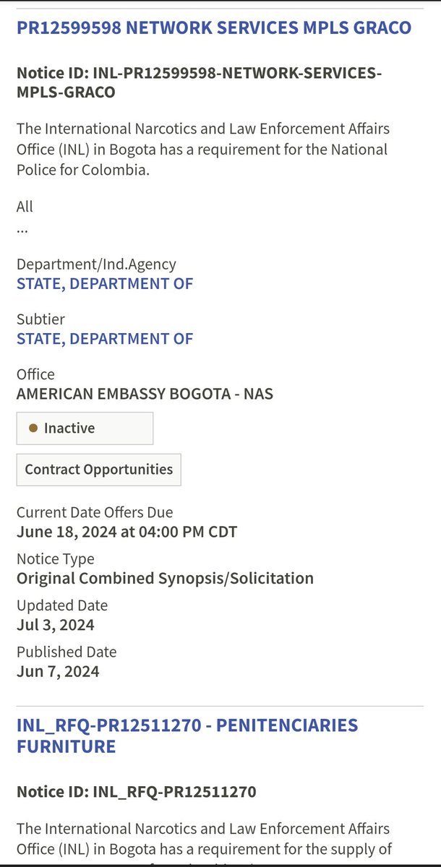Open the PR12599598 Network Services MPLS GRACO notice
Viewport: 441px width, 867px height.
[214, 28]
